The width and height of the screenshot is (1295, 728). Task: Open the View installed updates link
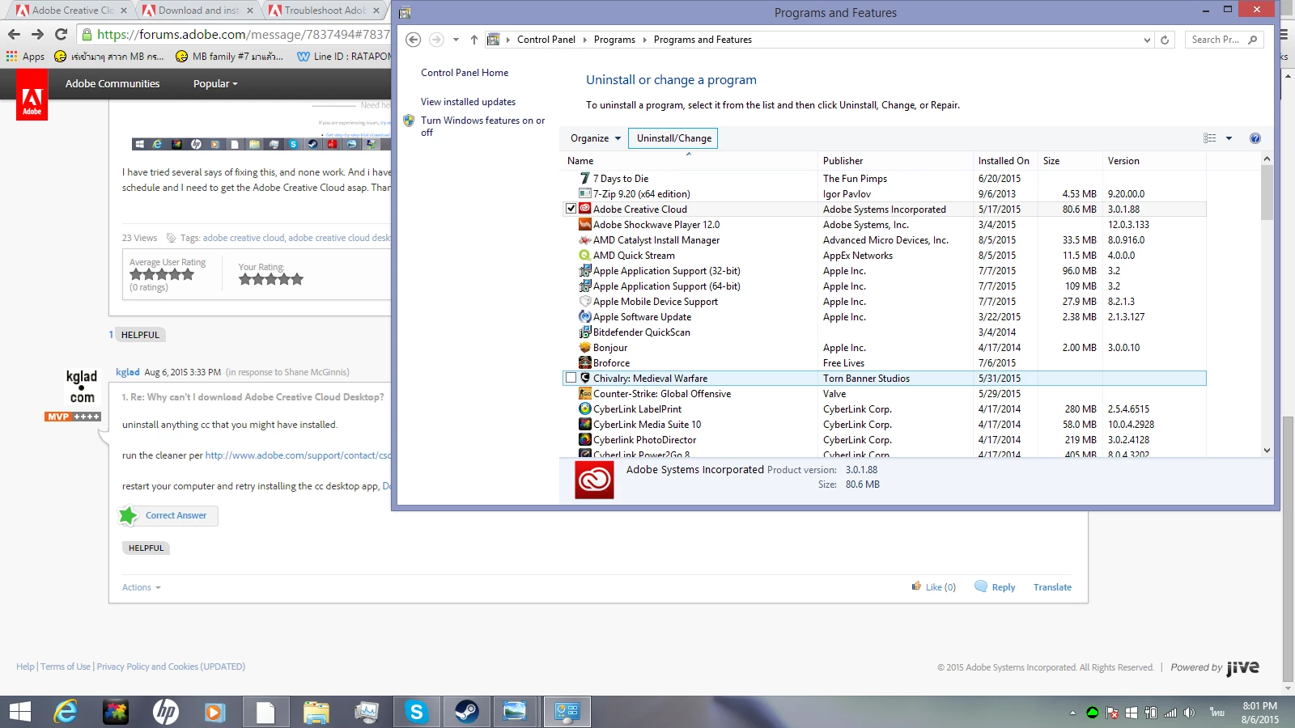[468, 102]
